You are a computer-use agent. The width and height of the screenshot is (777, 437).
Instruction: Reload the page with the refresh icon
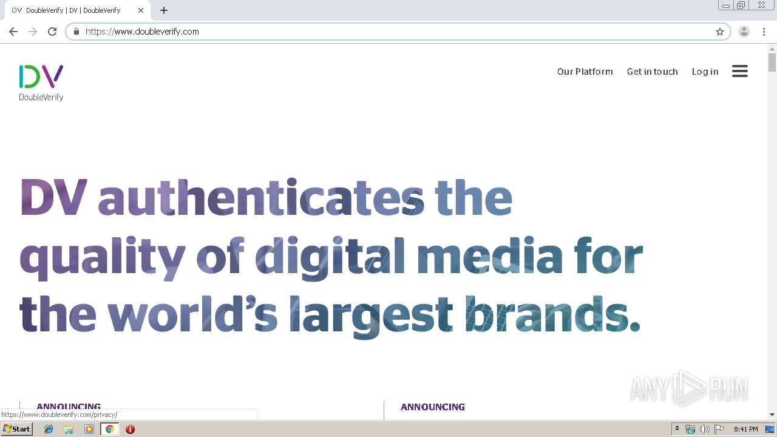(52, 32)
